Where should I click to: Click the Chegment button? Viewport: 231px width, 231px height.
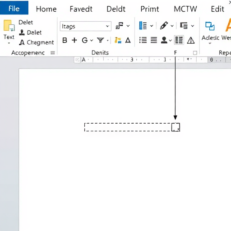click(37, 42)
